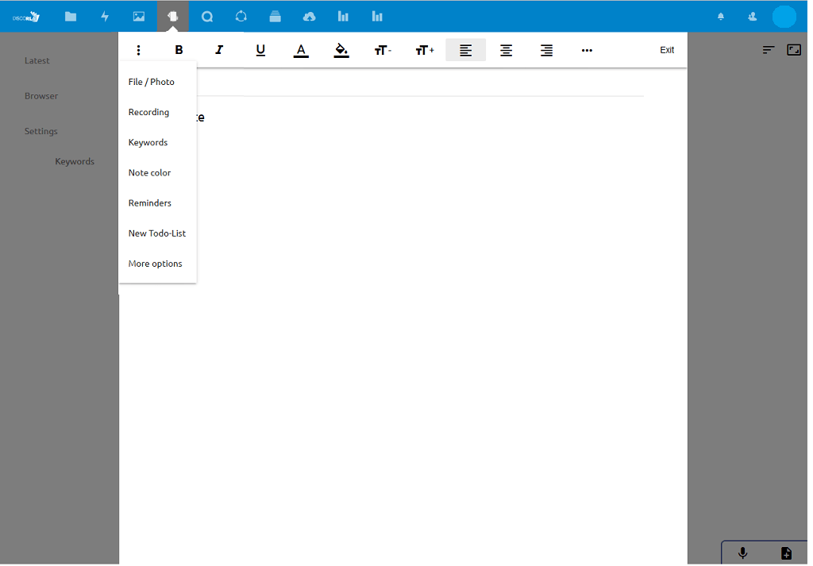Select left text alignment
Screen dimensions: 813x566
(465, 50)
